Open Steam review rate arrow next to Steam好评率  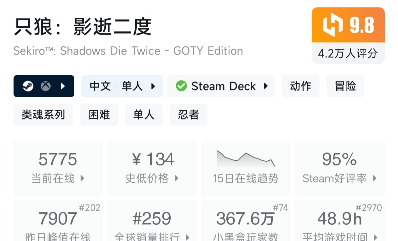pos(374,179)
